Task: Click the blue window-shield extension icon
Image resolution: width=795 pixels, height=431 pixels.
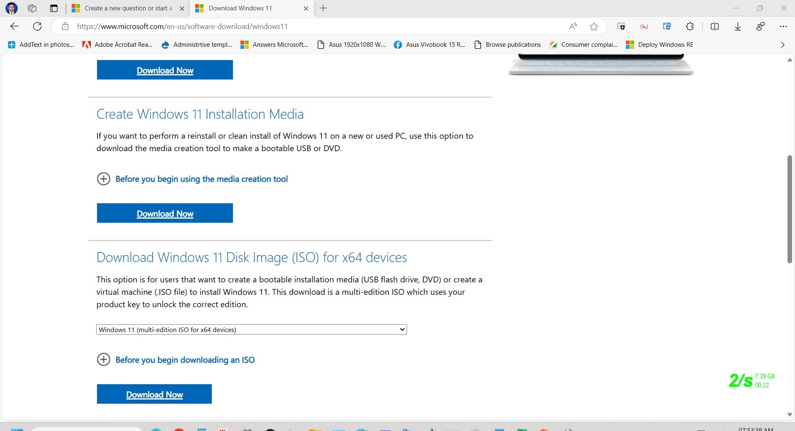Action: (x=667, y=26)
